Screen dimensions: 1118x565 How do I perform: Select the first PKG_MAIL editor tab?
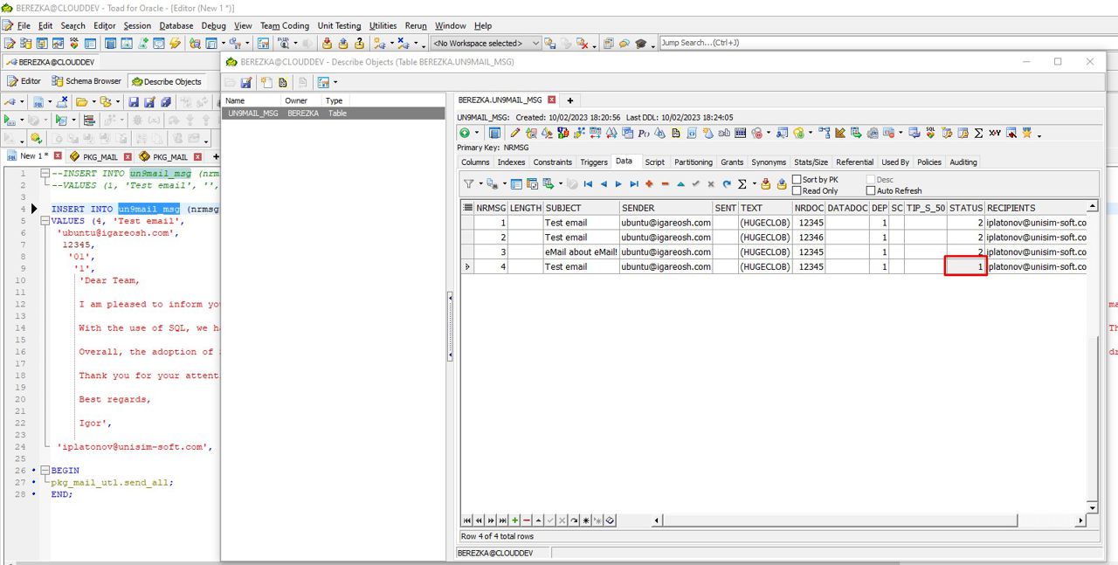pyautogui.click(x=100, y=157)
